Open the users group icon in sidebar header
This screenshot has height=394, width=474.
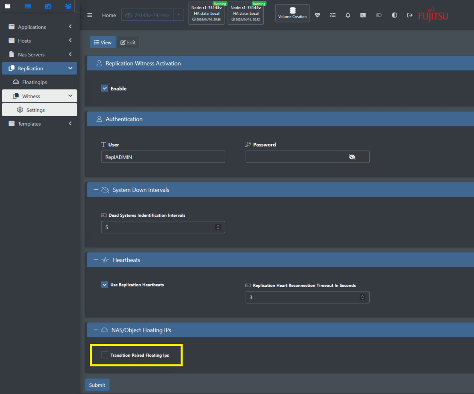[x=68, y=6]
